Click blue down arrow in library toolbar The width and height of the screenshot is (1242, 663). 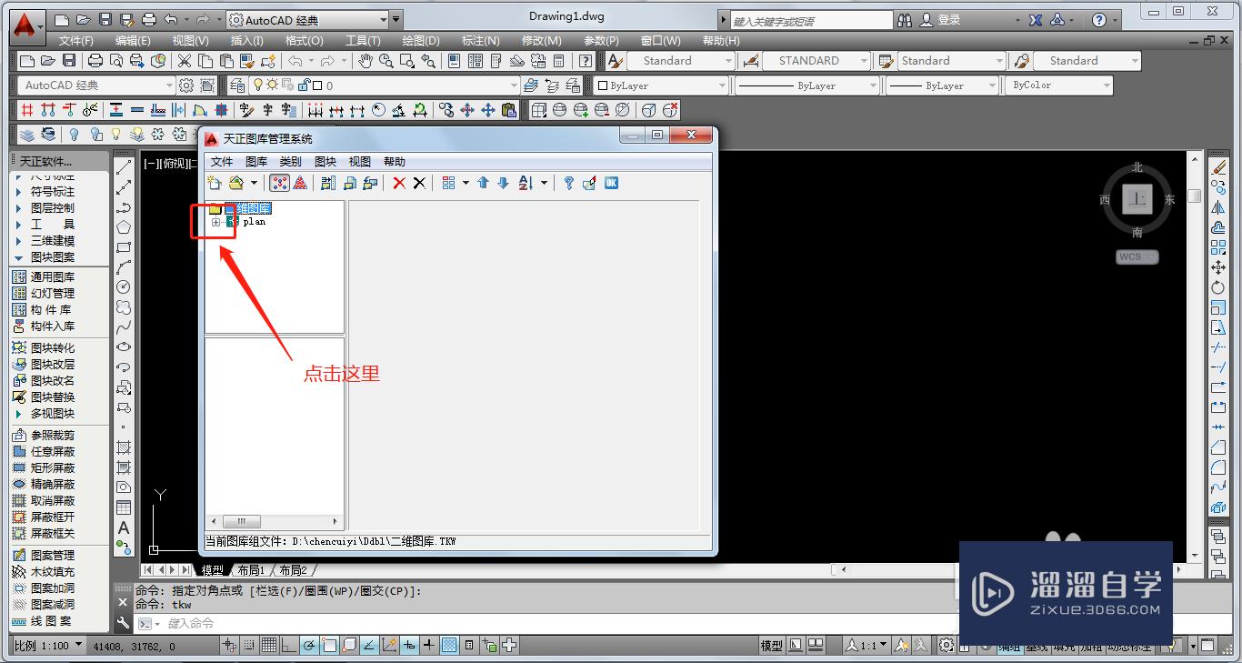coord(503,183)
